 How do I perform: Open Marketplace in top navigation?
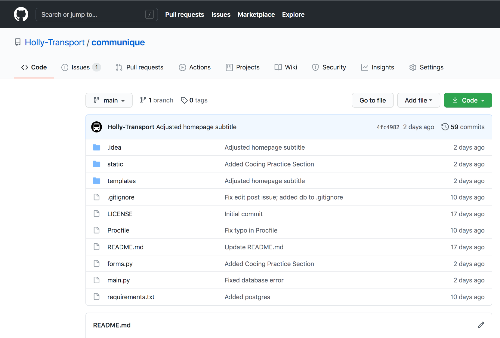pyautogui.click(x=256, y=14)
